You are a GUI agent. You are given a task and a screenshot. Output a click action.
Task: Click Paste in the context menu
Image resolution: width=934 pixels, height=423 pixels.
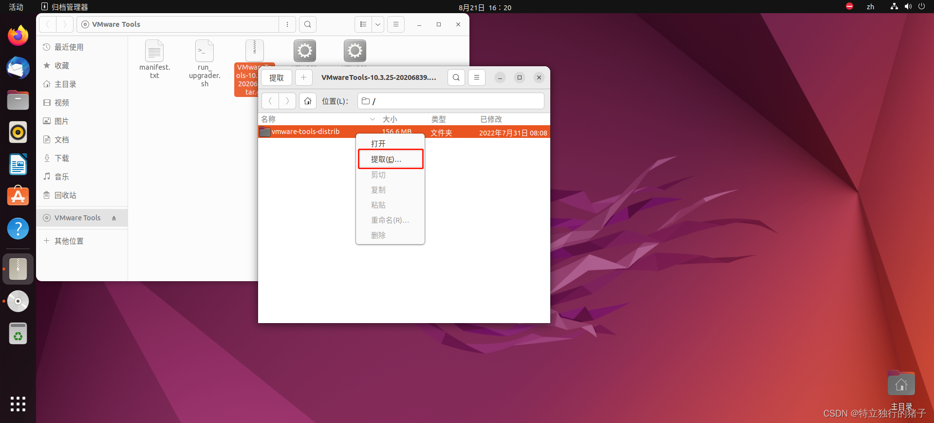point(391,205)
